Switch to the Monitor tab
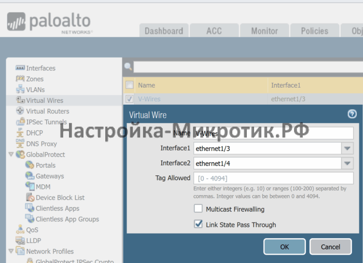Image resolution: width=363 pixels, height=263 pixels. pos(264,31)
